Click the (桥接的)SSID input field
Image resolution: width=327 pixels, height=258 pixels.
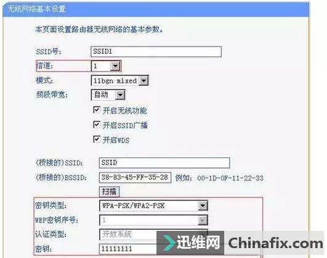(x=164, y=163)
